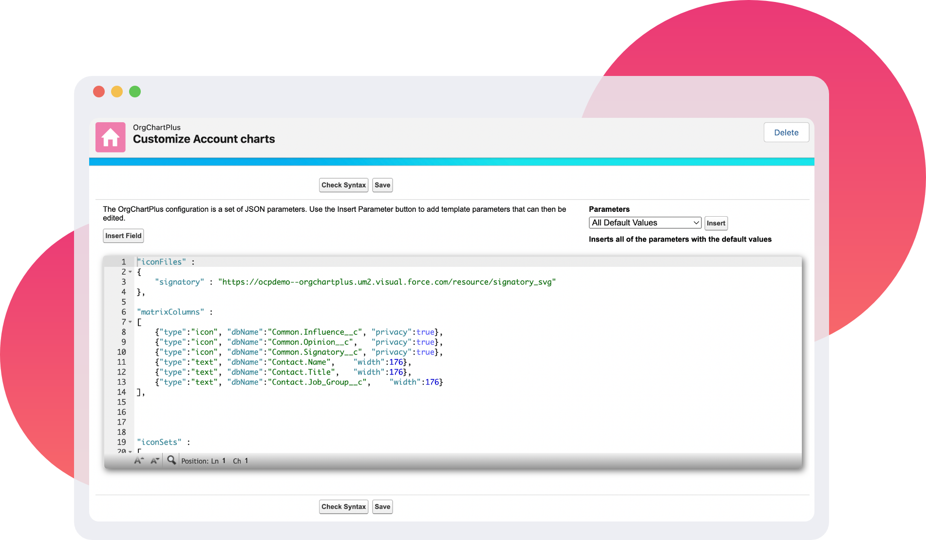Click the bottom Save button
The image size is (926, 540).
382,506
